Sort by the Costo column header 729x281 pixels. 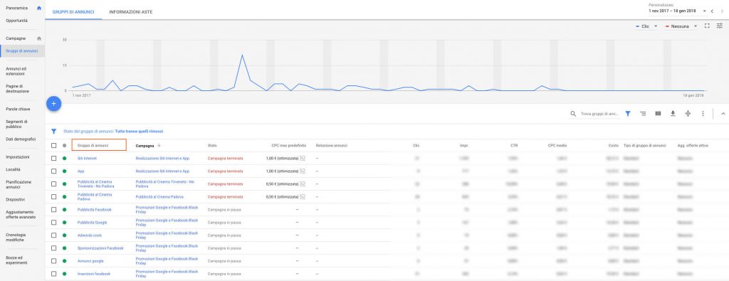[613, 145]
